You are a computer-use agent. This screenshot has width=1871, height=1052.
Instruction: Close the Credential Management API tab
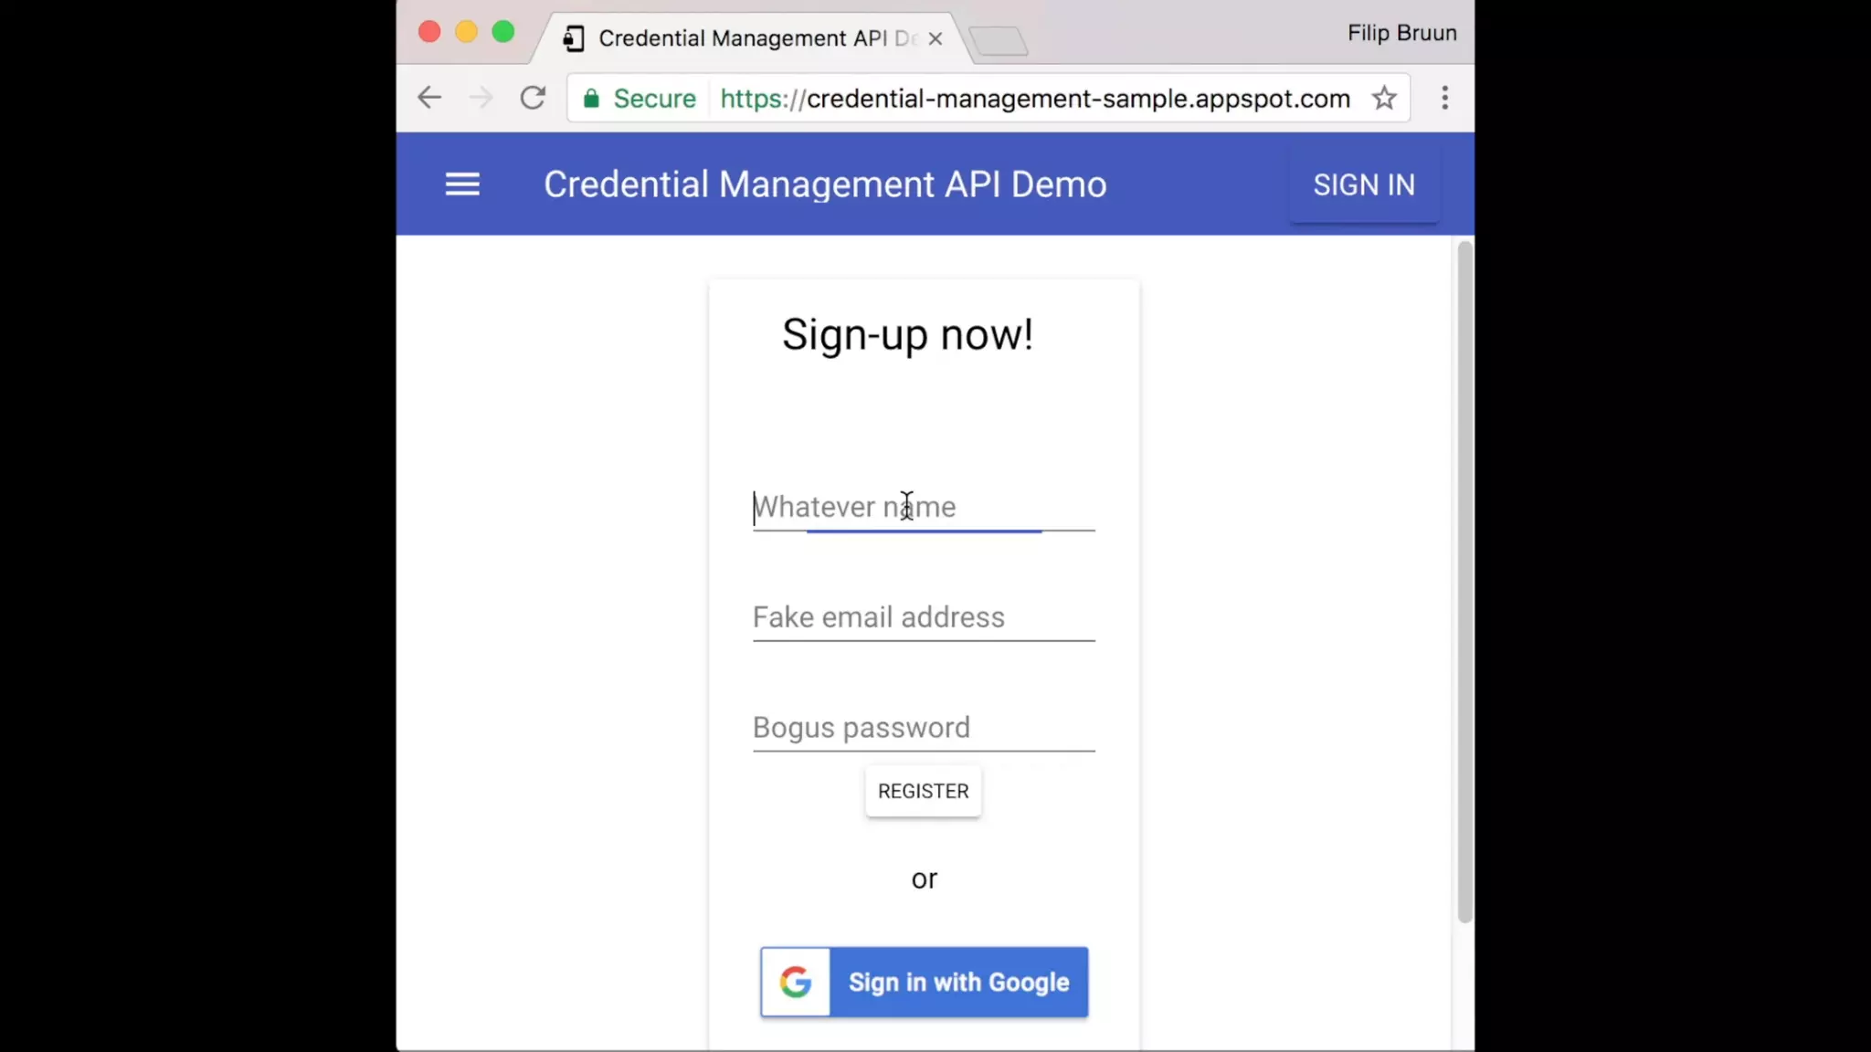click(935, 38)
